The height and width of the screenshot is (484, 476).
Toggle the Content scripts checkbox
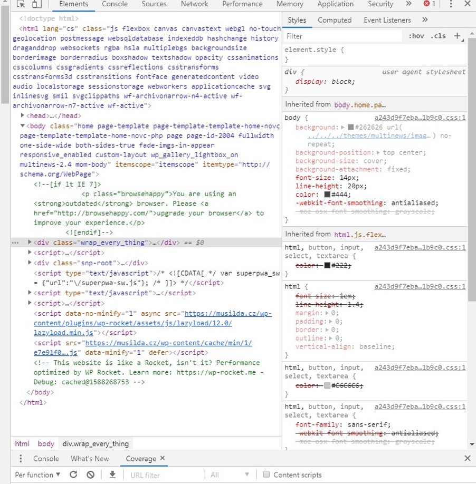(266, 475)
